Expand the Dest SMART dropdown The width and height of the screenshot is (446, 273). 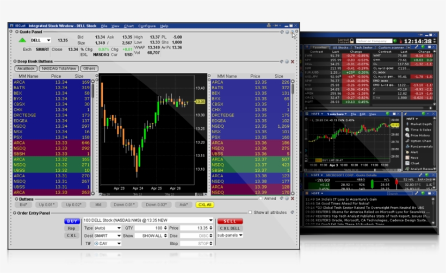pyautogui.click(x=119, y=235)
